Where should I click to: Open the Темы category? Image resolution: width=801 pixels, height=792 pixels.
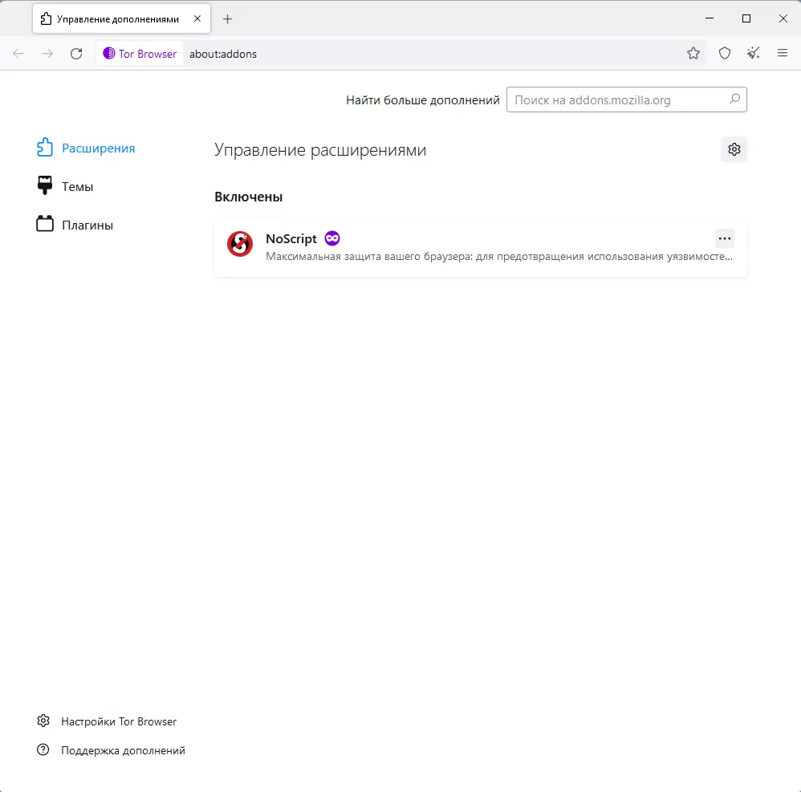click(65, 186)
